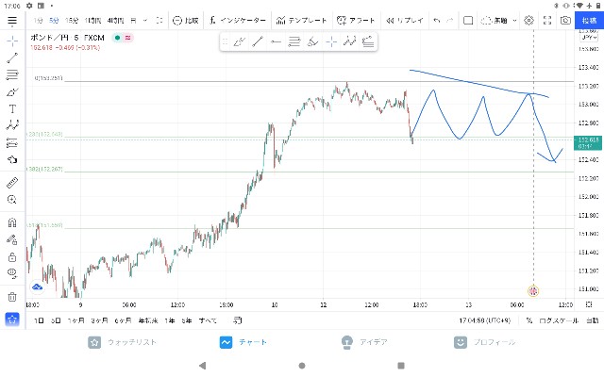Toggle hide all drawings eye icon
The image size is (604, 377).
[12, 273]
